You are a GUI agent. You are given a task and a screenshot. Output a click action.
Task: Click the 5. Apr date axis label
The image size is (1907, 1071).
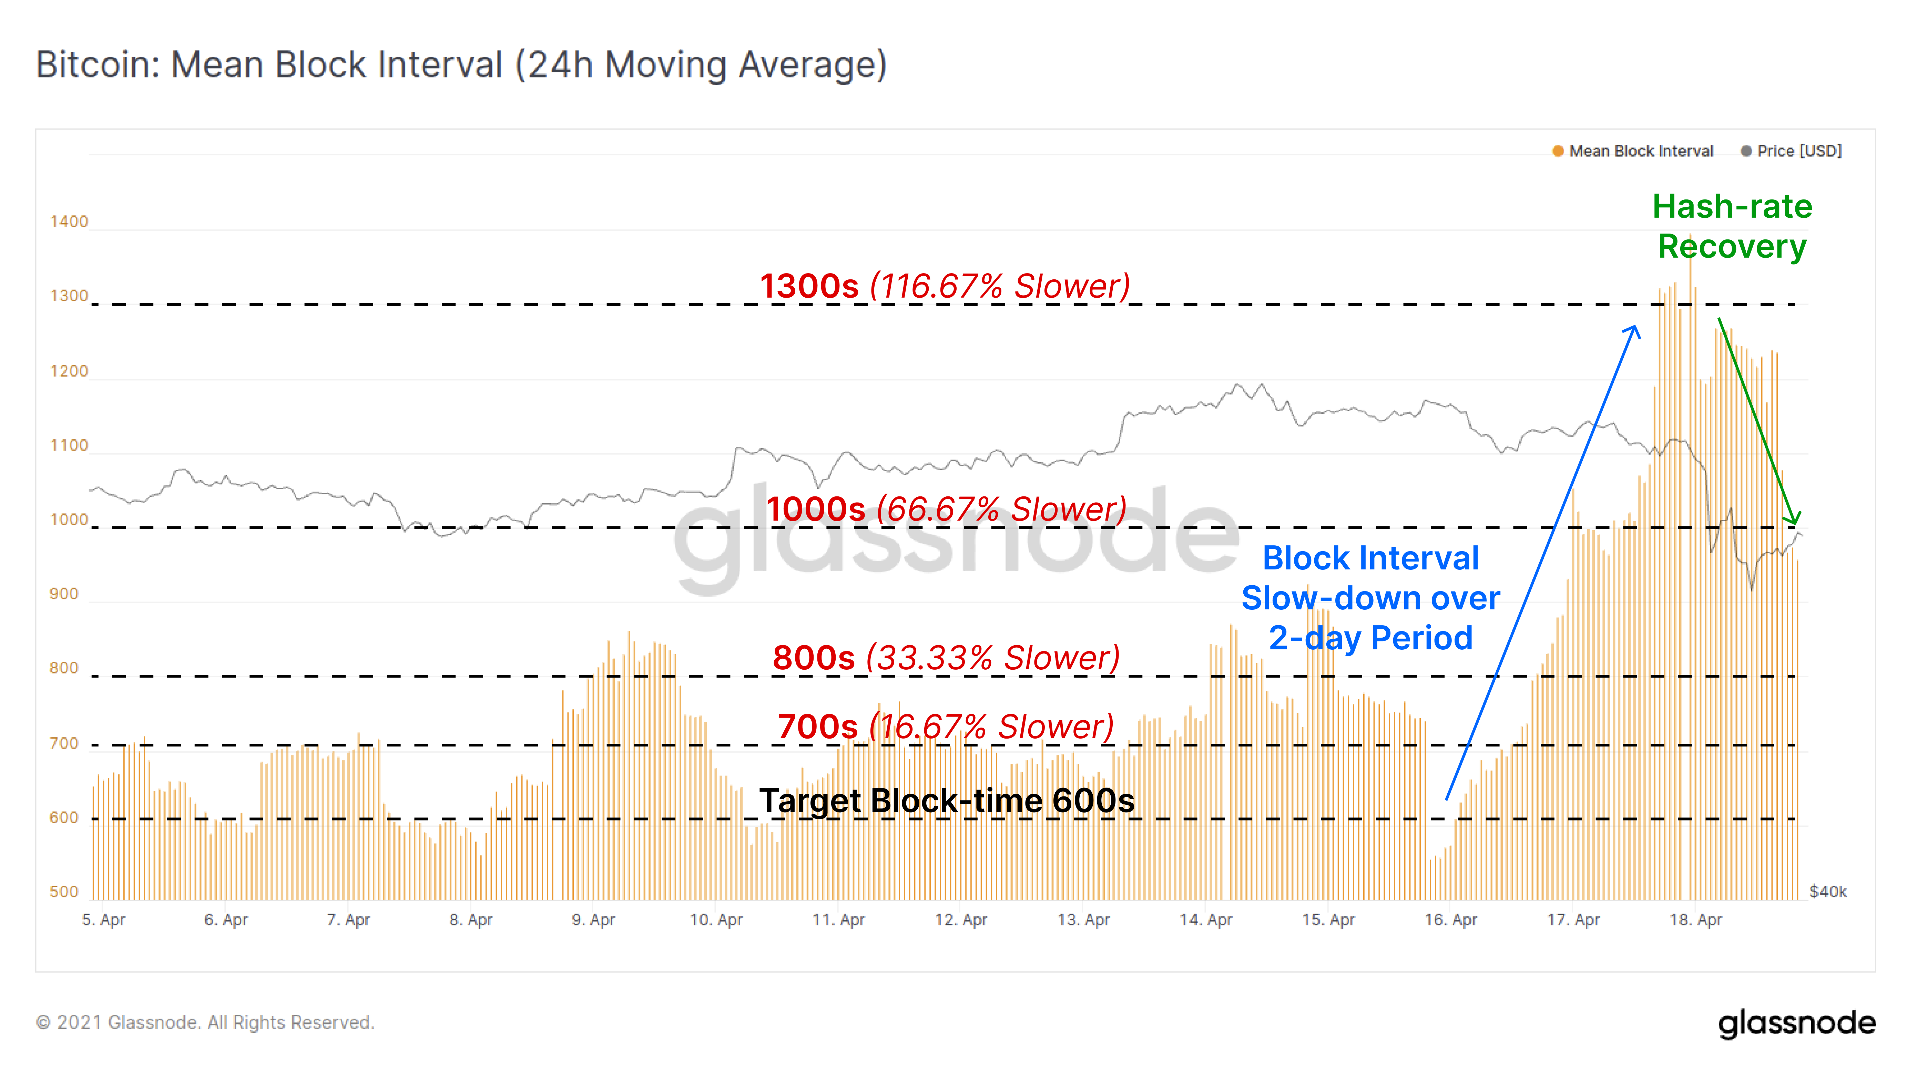click(104, 920)
